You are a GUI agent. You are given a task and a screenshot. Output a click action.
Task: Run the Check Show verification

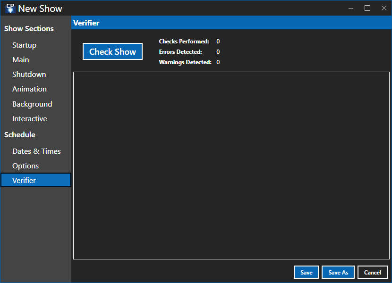pyautogui.click(x=112, y=51)
